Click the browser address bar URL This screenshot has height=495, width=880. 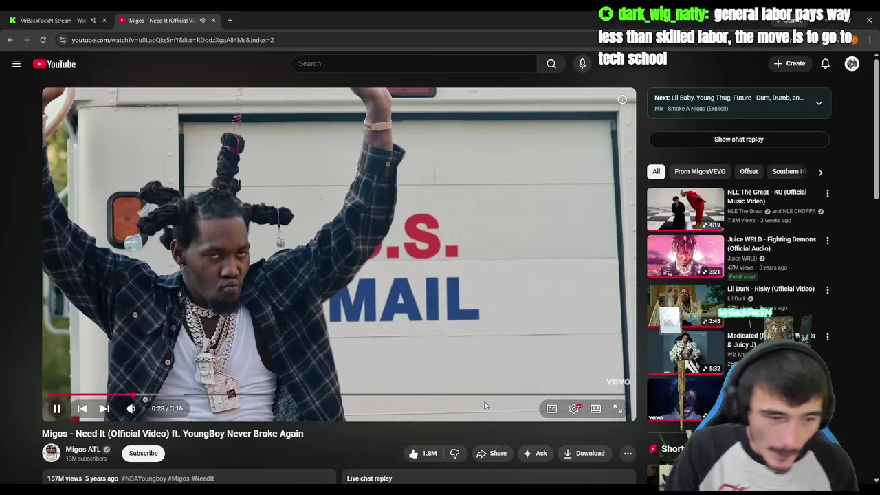[x=173, y=40]
